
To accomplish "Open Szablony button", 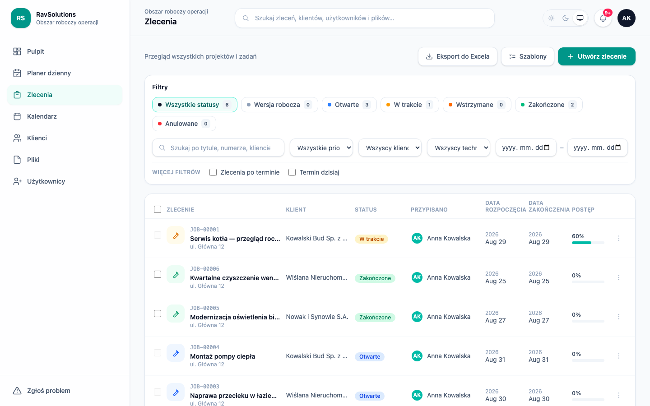I will pos(528,56).
